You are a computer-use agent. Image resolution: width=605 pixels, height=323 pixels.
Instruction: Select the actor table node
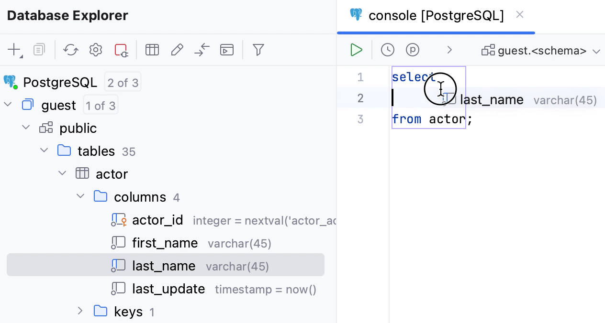[x=112, y=174]
